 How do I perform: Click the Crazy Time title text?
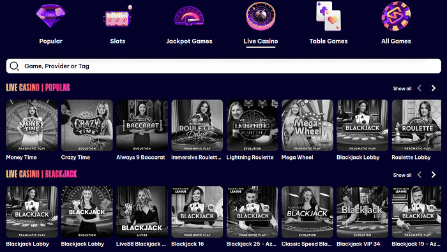tap(75, 158)
